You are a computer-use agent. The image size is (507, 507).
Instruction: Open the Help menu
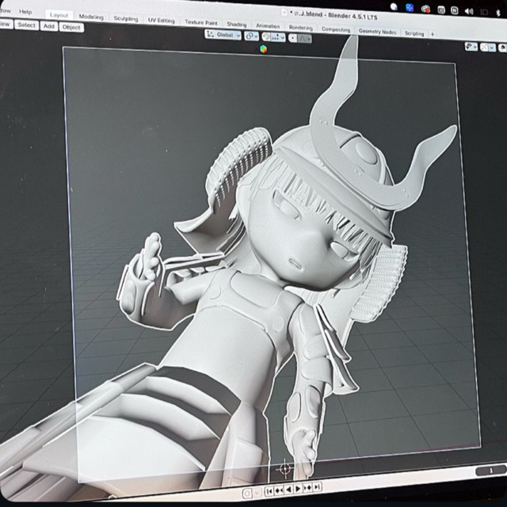pyautogui.click(x=26, y=12)
